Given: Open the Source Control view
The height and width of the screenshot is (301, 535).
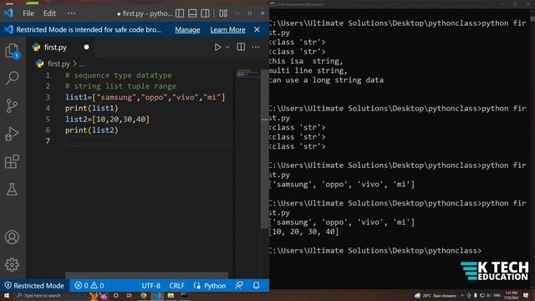Looking at the screenshot, I should [12, 106].
